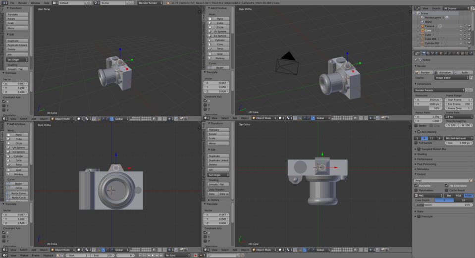This screenshot has width=475, height=258.
Task: Click editor type icon in User Persp header
Action: [x=5, y=119]
